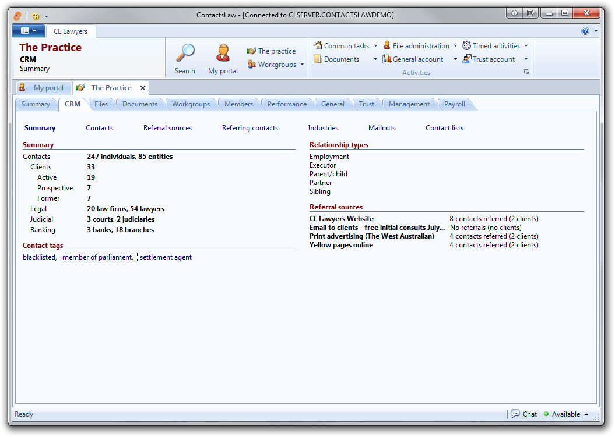Screen dimensions: 615x437
Task: Open the Trust tab
Action: pyautogui.click(x=367, y=104)
